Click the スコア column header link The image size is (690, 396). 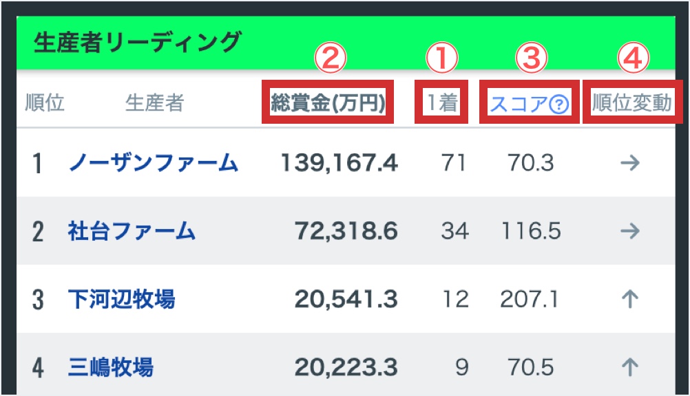click(x=520, y=104)
